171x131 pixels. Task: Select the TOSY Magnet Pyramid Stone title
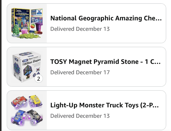pos(105,62)
